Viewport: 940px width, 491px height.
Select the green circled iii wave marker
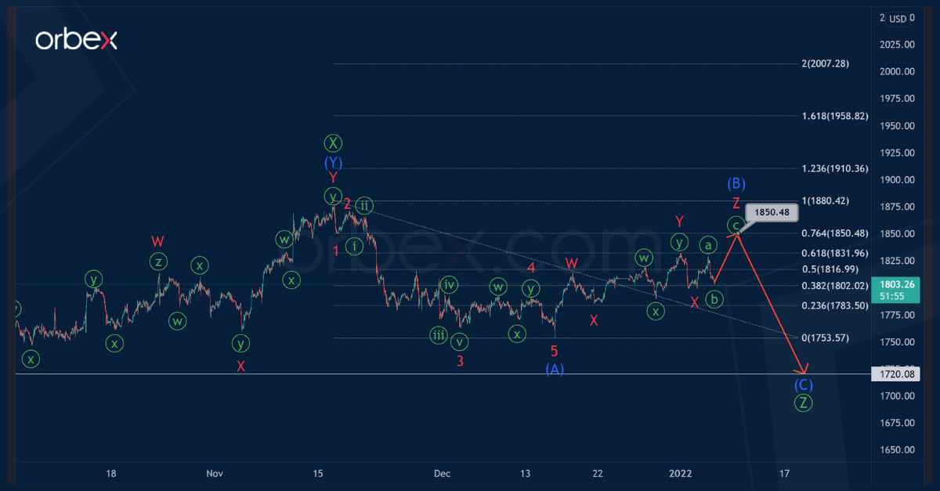[x=438, y=336]
